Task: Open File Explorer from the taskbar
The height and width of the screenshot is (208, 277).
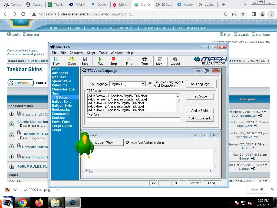Action: [x=55, y=203]
